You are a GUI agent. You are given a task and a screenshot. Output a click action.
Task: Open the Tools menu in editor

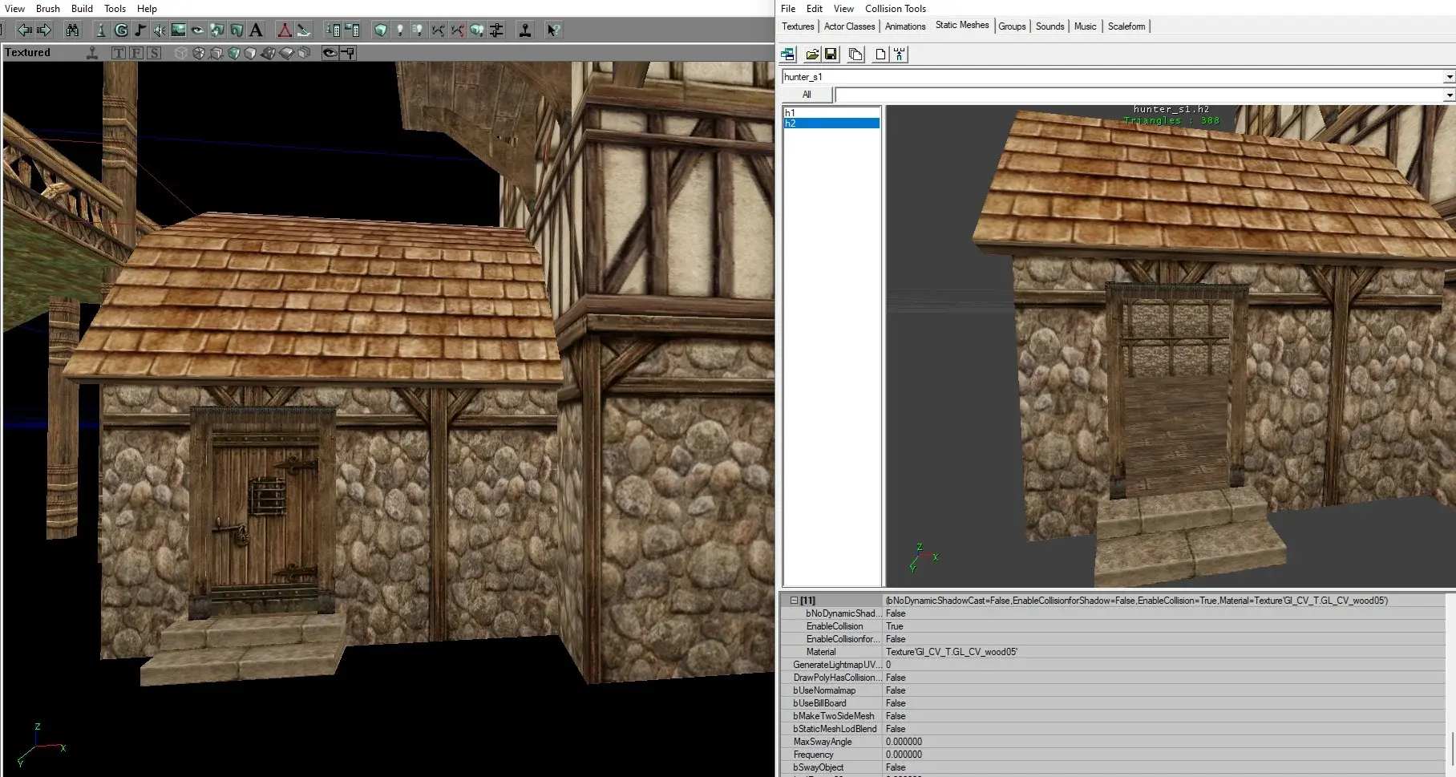click(115, 8)
